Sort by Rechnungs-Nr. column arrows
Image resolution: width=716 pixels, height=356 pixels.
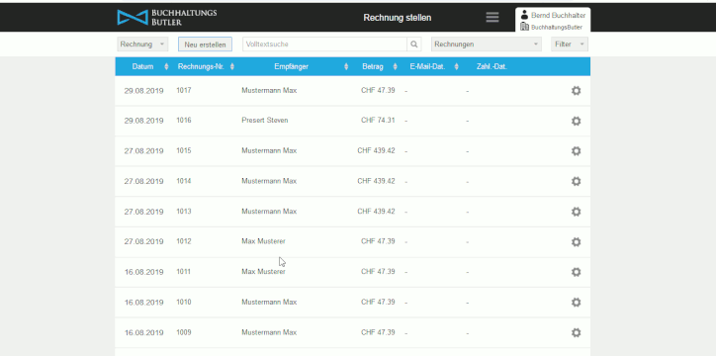(232, 67)
